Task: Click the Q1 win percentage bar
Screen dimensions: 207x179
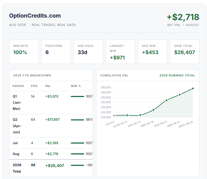Action: pos(78,96)
